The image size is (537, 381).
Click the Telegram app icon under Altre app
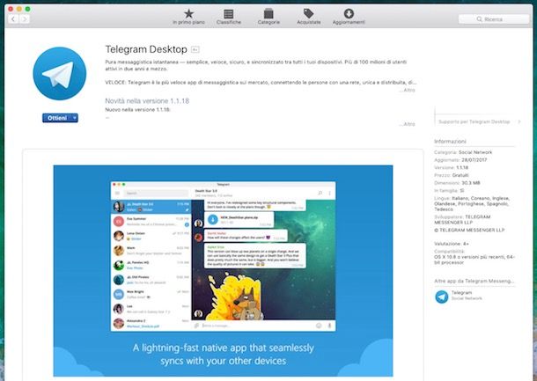(441, 297)
